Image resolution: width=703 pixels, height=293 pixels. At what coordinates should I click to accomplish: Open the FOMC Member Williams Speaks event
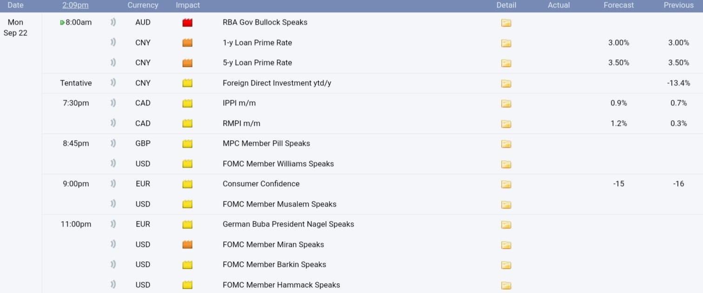click(x=278, y=164)
